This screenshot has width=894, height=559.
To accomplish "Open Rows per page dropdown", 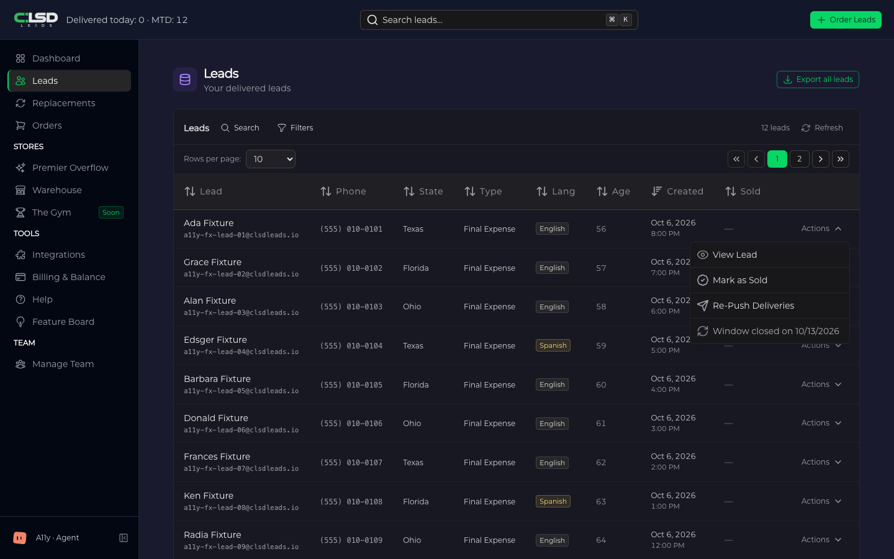I will [x=271, y=159].
